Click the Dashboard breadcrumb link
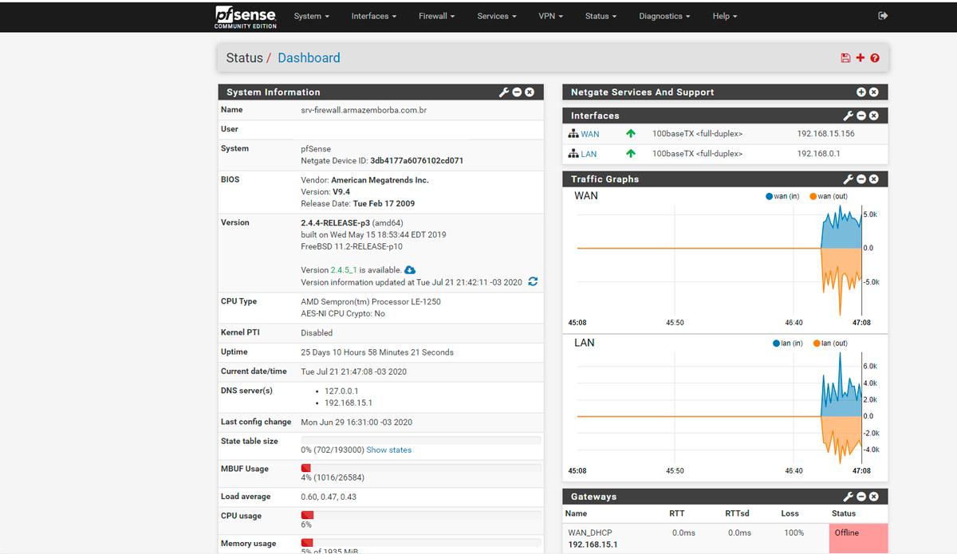The image size is (957, 554). tap(309, 58)
